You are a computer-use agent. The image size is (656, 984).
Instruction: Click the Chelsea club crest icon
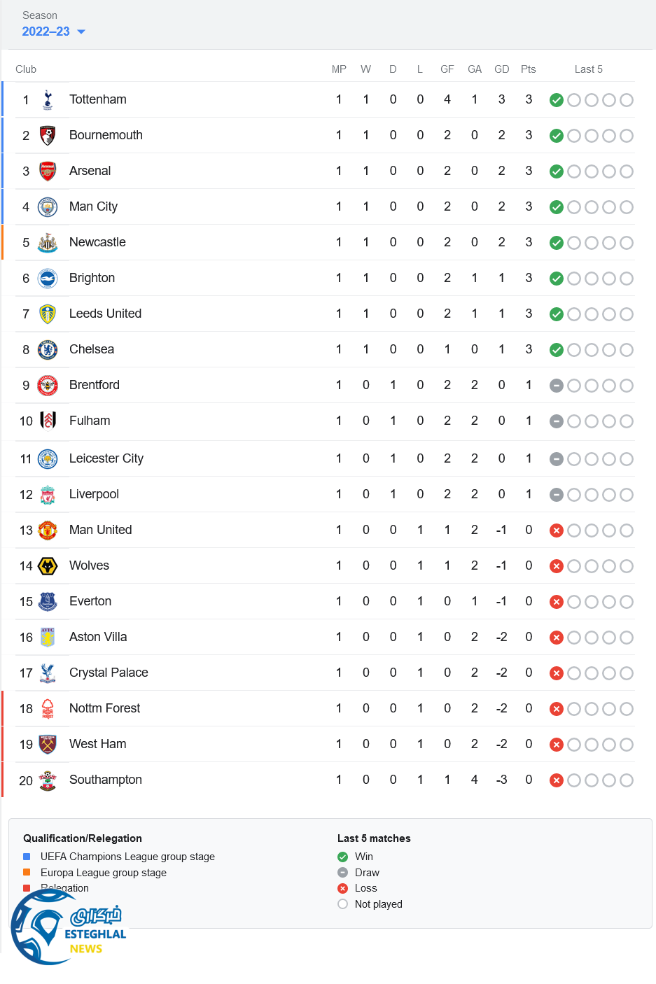click(48, 350)
